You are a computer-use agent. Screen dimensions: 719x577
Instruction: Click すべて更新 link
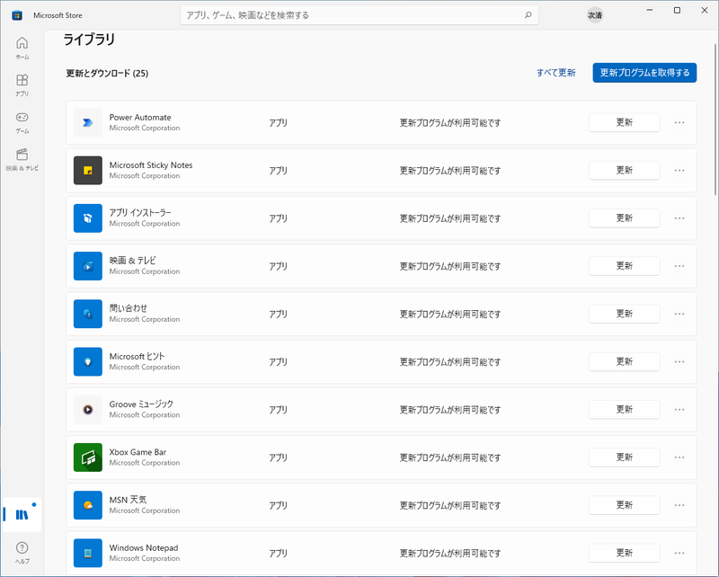pos(555,73)
